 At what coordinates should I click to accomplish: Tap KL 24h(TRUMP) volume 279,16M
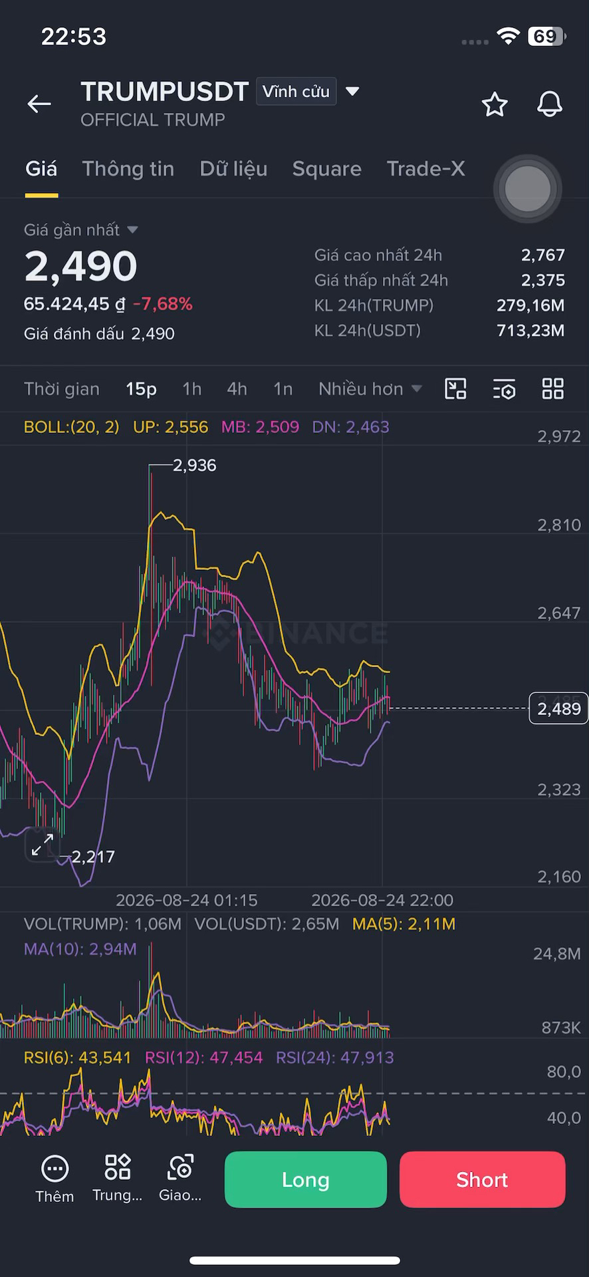tap(530, 306)
